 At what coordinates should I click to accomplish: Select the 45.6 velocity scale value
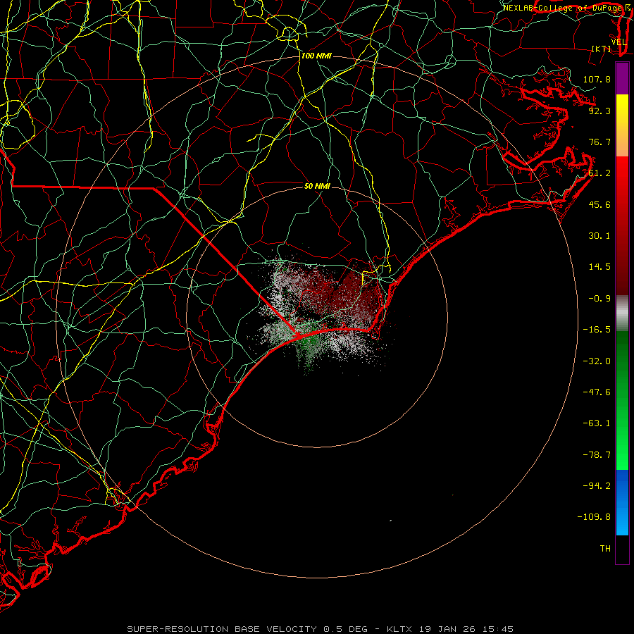click(599, 204)
